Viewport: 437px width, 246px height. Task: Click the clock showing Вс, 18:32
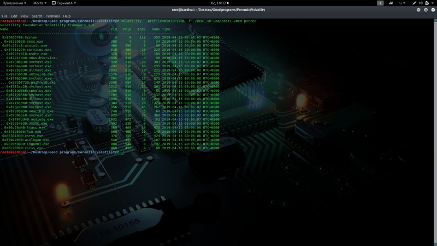pos(220,3)
